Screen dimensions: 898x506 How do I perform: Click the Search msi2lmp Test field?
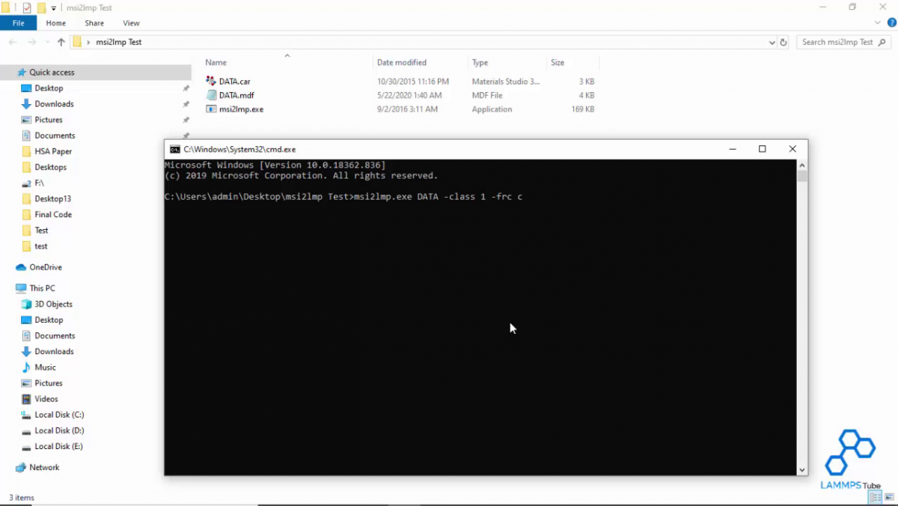pos(838,43)
